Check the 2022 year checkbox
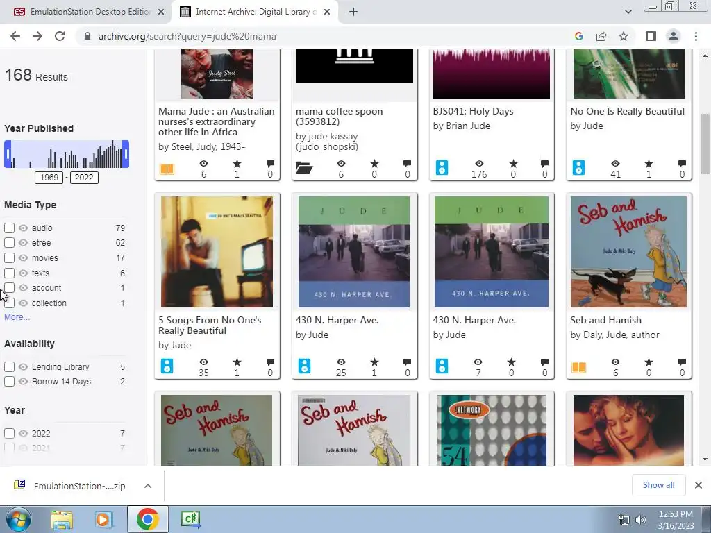711x533 pixels. pyautogui.click(x=9, y=433)
